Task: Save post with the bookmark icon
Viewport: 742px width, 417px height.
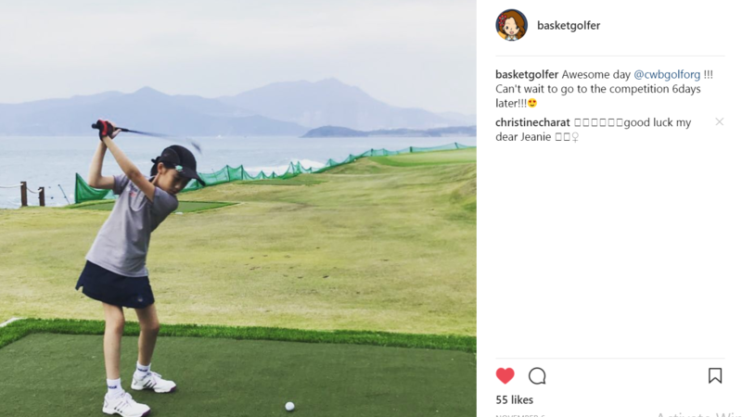Action: tap(715, 376)
